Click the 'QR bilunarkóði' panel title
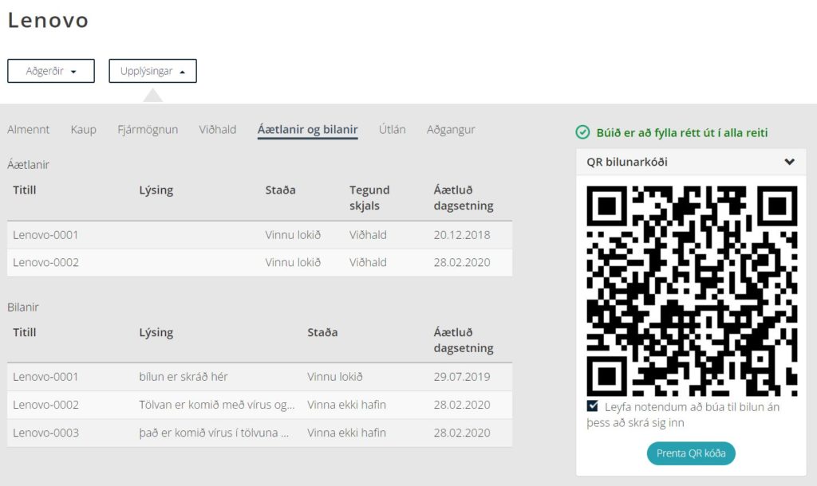Image resolution: width=817 pixels, height=486 pixels. 627,162
